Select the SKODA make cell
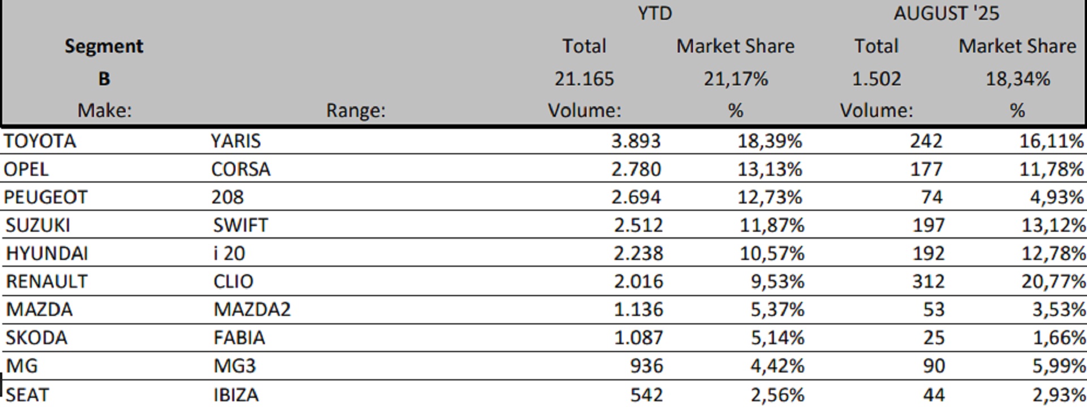The height and width of the screenshot is (412, 1087). [x=37, y=338]
